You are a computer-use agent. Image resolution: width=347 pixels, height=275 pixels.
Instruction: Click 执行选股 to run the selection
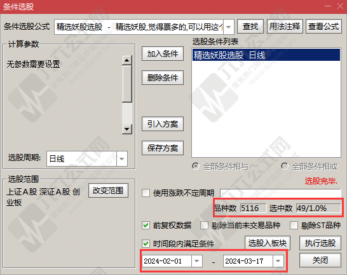[x=320, y=243]
